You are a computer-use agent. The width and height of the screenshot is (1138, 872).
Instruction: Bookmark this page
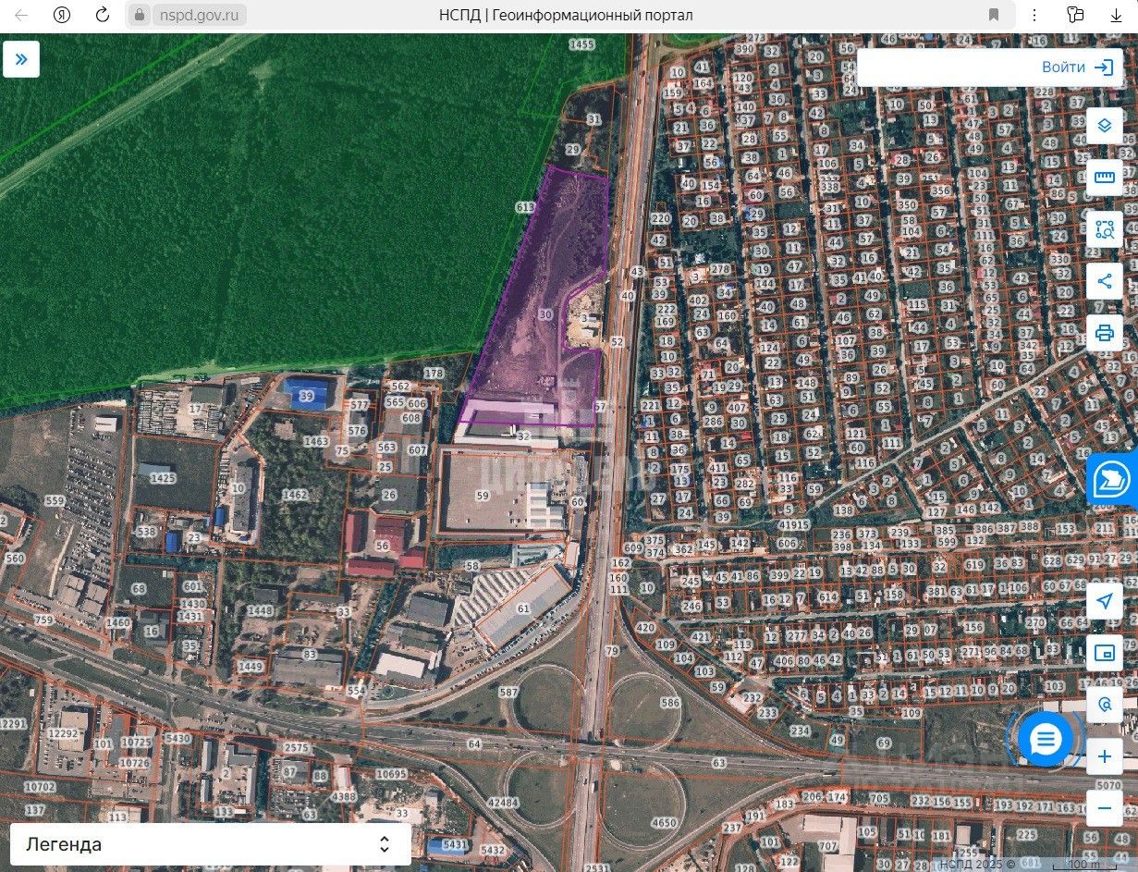(x=994, y=15)
